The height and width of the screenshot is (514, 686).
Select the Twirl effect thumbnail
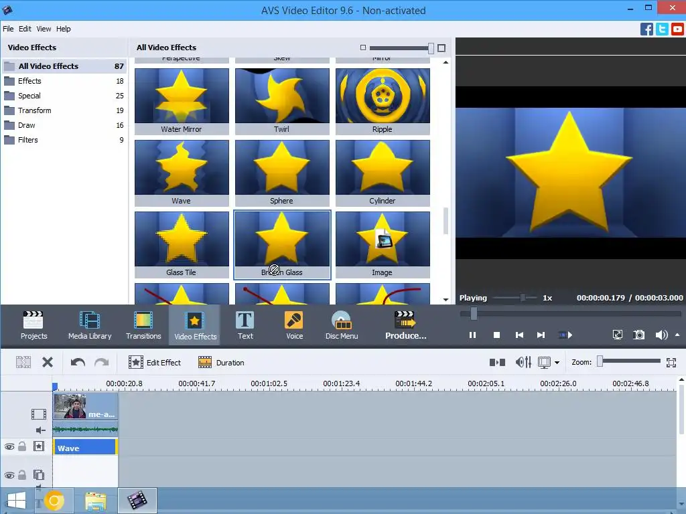click(x=282, y=101)
